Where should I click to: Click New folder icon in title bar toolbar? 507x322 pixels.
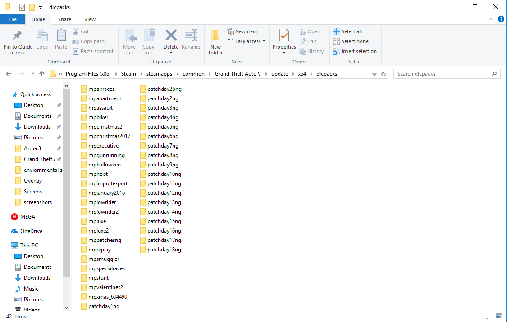(32, 7)
